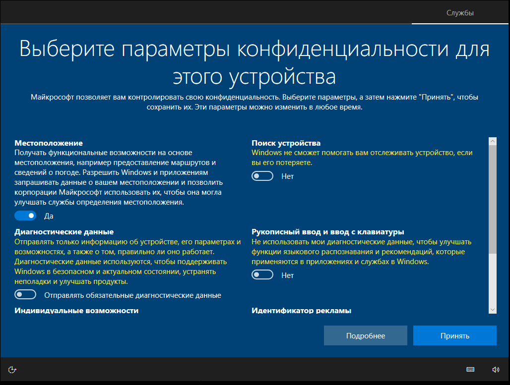Click the scrollbar down arrow
Viewport: 510px width, 385px height.
[x=493, y=310]
